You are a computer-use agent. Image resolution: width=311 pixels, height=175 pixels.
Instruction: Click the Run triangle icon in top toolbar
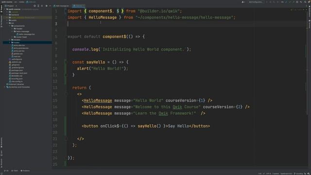[x=267, y=2]
